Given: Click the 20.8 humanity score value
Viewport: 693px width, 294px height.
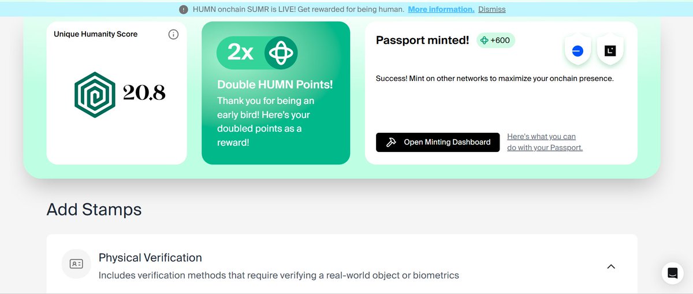Looking at the screenshot, I should pos(144,92).
